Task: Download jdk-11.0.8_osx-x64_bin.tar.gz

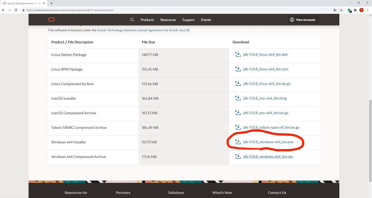Action: pos(266,113)
